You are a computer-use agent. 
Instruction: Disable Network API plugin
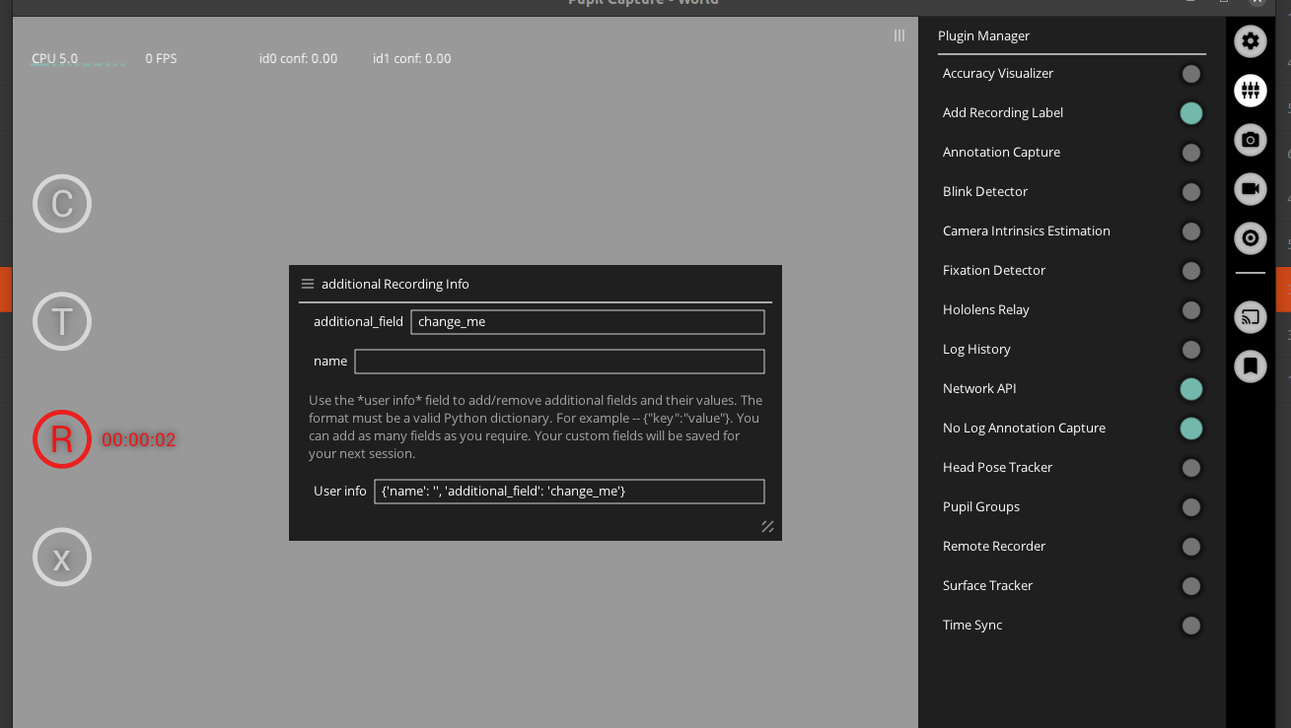click(x=1191, y=389)
